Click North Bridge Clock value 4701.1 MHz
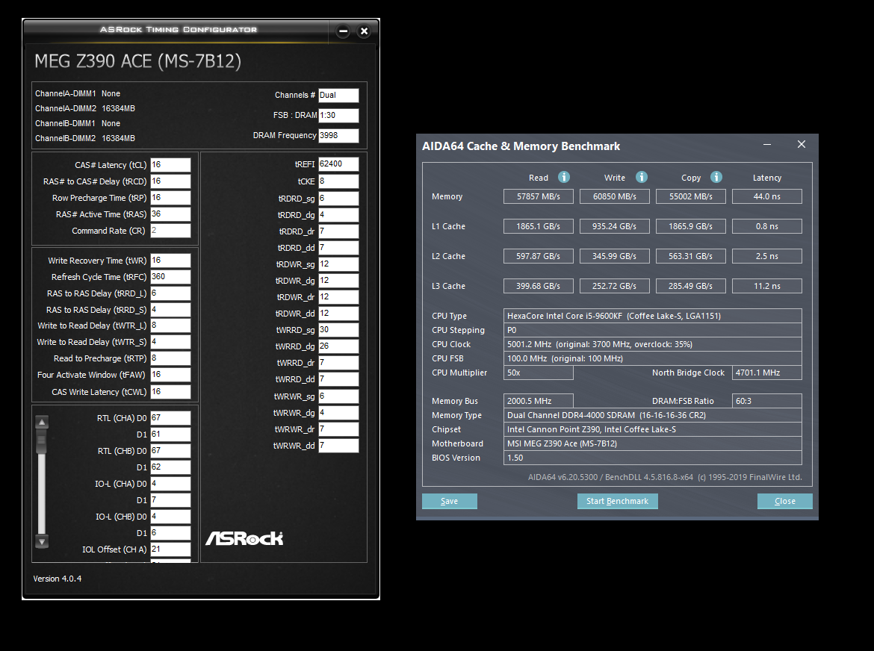The height and width of the screenshot is (651, 874). (x=767, y=373)
